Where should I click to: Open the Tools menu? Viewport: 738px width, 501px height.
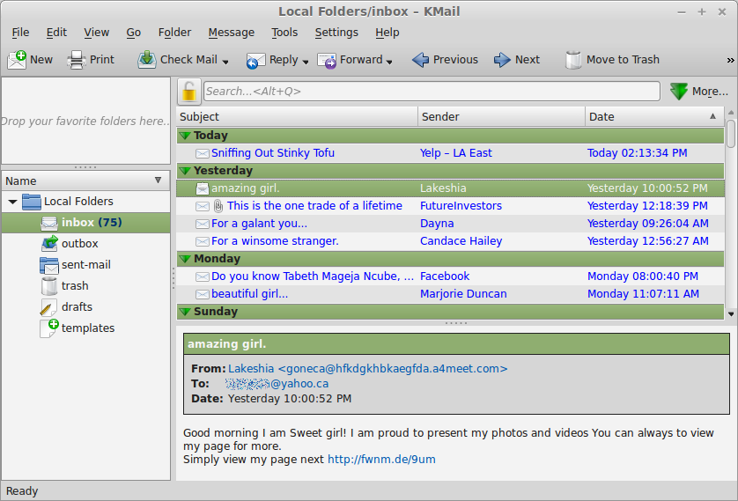tap(284, 33)
